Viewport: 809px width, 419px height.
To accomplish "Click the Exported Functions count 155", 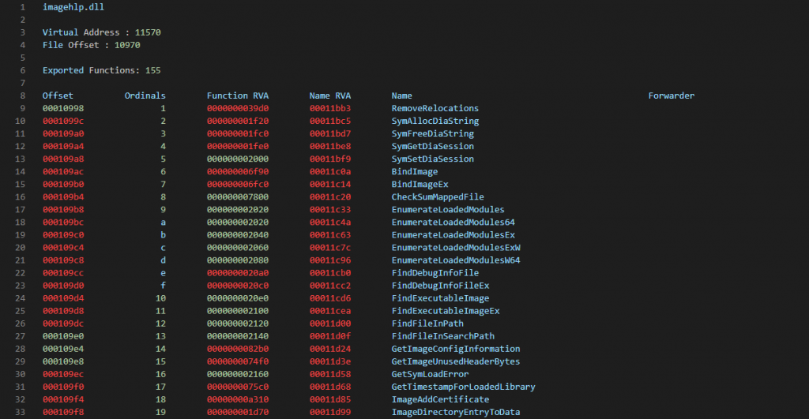I will [x=152, y=70].
